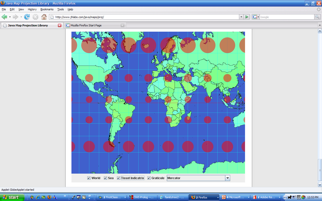Disable the Tissot Indicatrix overlay
The width and height of the screenshot is (322, 201).
point(118,178)
